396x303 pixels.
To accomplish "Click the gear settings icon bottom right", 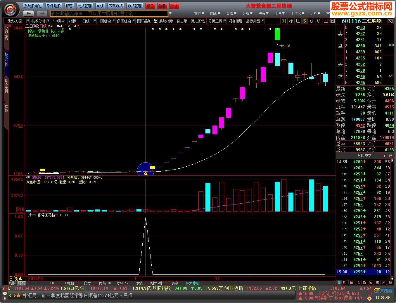I will 369,299.
